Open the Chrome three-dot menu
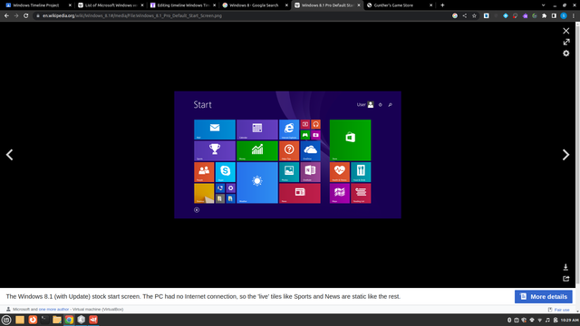This screenshot has width=580, height=326. [x=574, y=16]
